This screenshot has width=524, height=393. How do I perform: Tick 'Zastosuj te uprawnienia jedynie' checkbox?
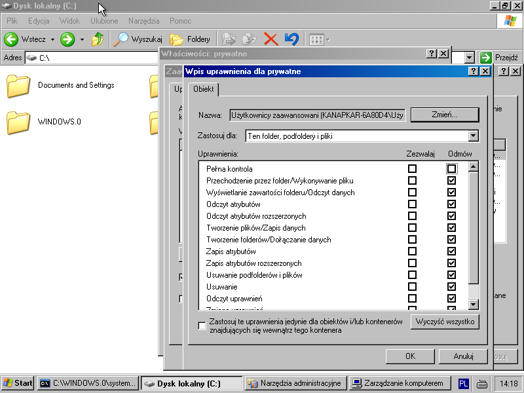202,326
